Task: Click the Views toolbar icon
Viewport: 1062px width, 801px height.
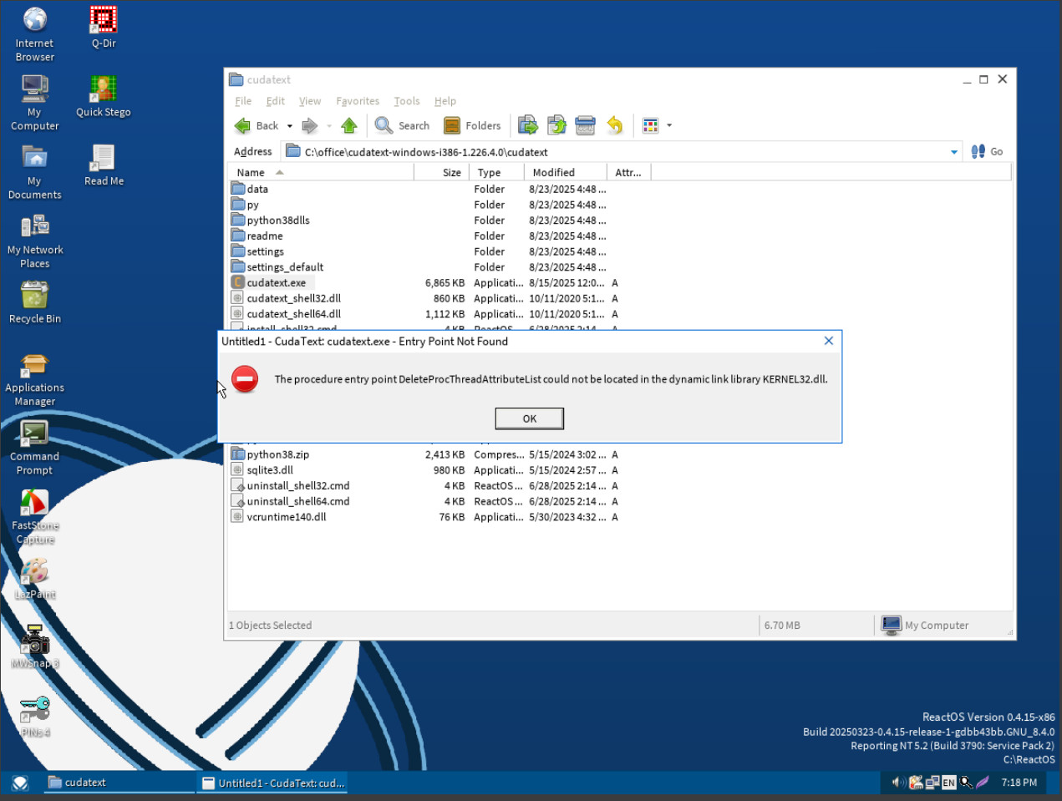Action: pyautogui.click(x=650, y=125)
